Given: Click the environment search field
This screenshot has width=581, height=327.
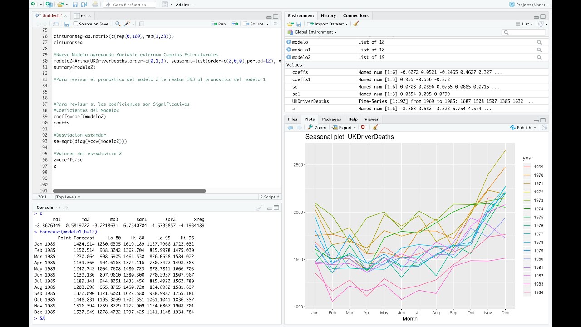Looking at the screenshot, I should [x=523, y=32].
